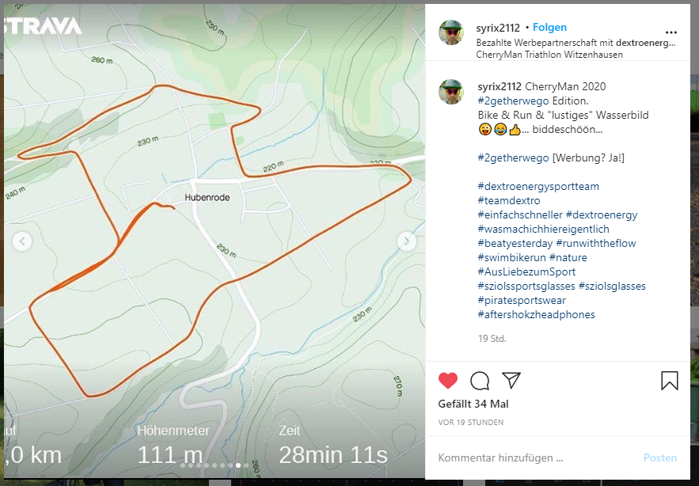The width and height of the screenshot is (699, 486).
Task: Submit comment with Posten button
Action: pyautogui.click(x=660, y=458)
